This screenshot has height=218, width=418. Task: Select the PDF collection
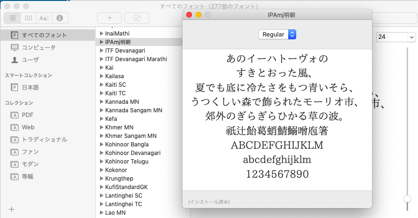pyautogui.click(x=27, y=115)
